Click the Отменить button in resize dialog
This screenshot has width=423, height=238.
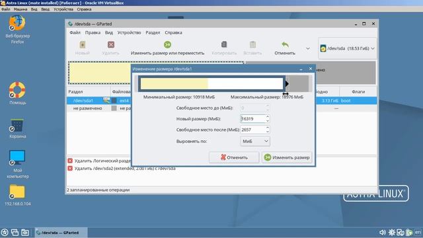(x=234, y=157)
